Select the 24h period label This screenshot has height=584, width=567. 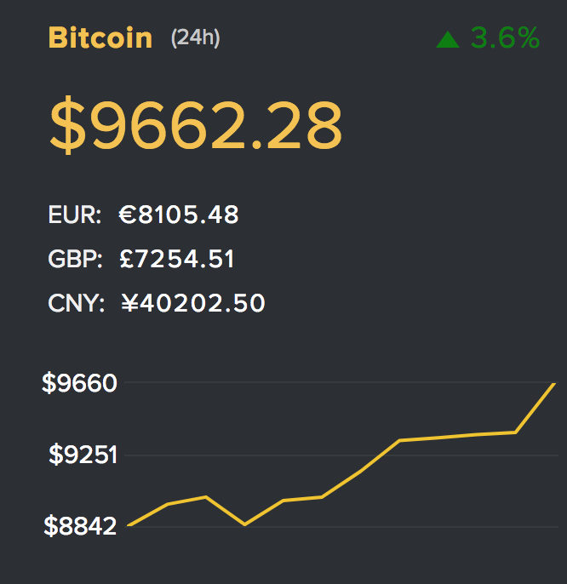195,38
